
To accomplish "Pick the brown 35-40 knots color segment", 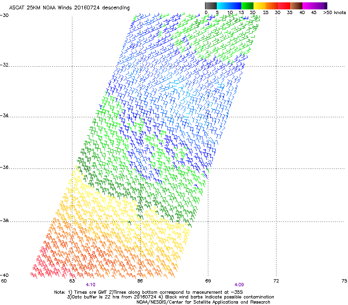I will tap(296, 6).
